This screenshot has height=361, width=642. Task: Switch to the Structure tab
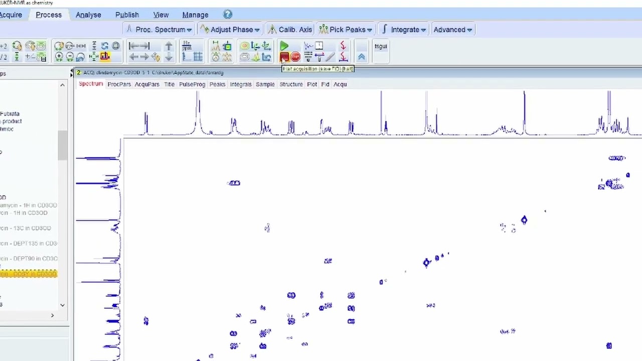(291, 84)
